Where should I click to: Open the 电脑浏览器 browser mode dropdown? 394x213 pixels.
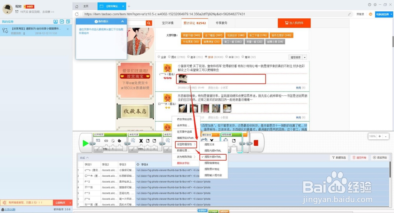click(384, 14)
